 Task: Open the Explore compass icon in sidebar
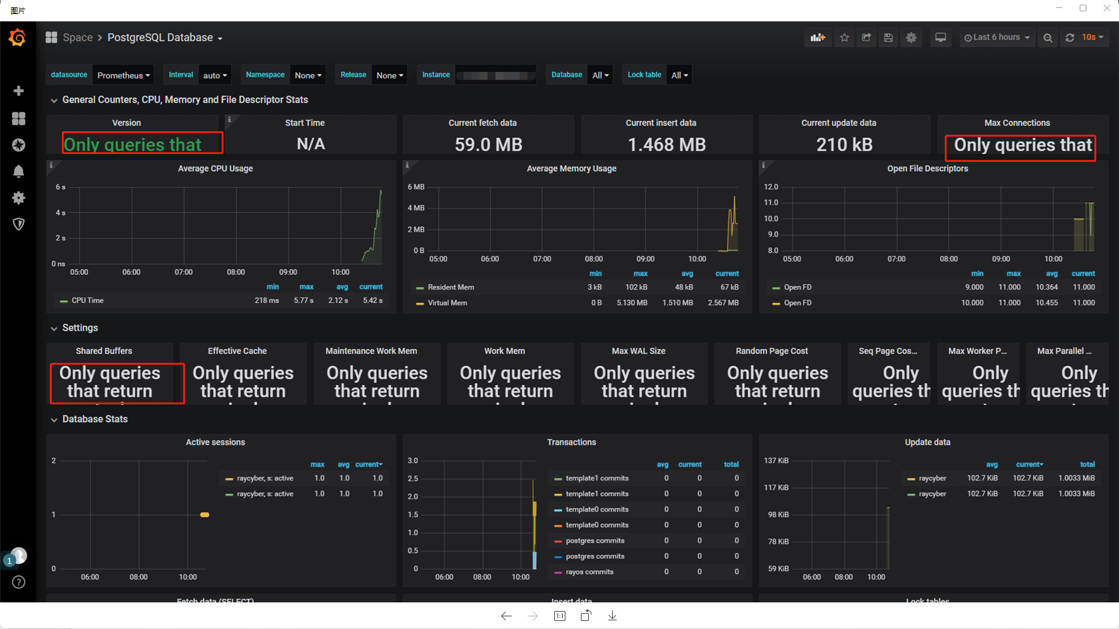coord(19,145)
